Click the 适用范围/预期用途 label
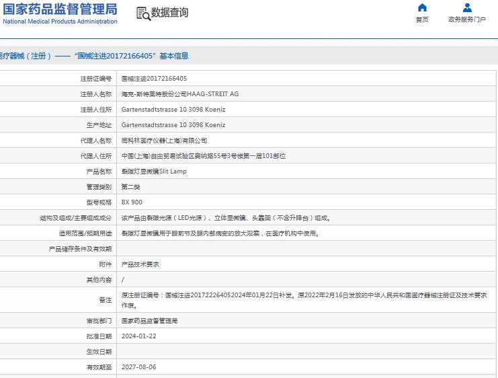 click(85, 233)
